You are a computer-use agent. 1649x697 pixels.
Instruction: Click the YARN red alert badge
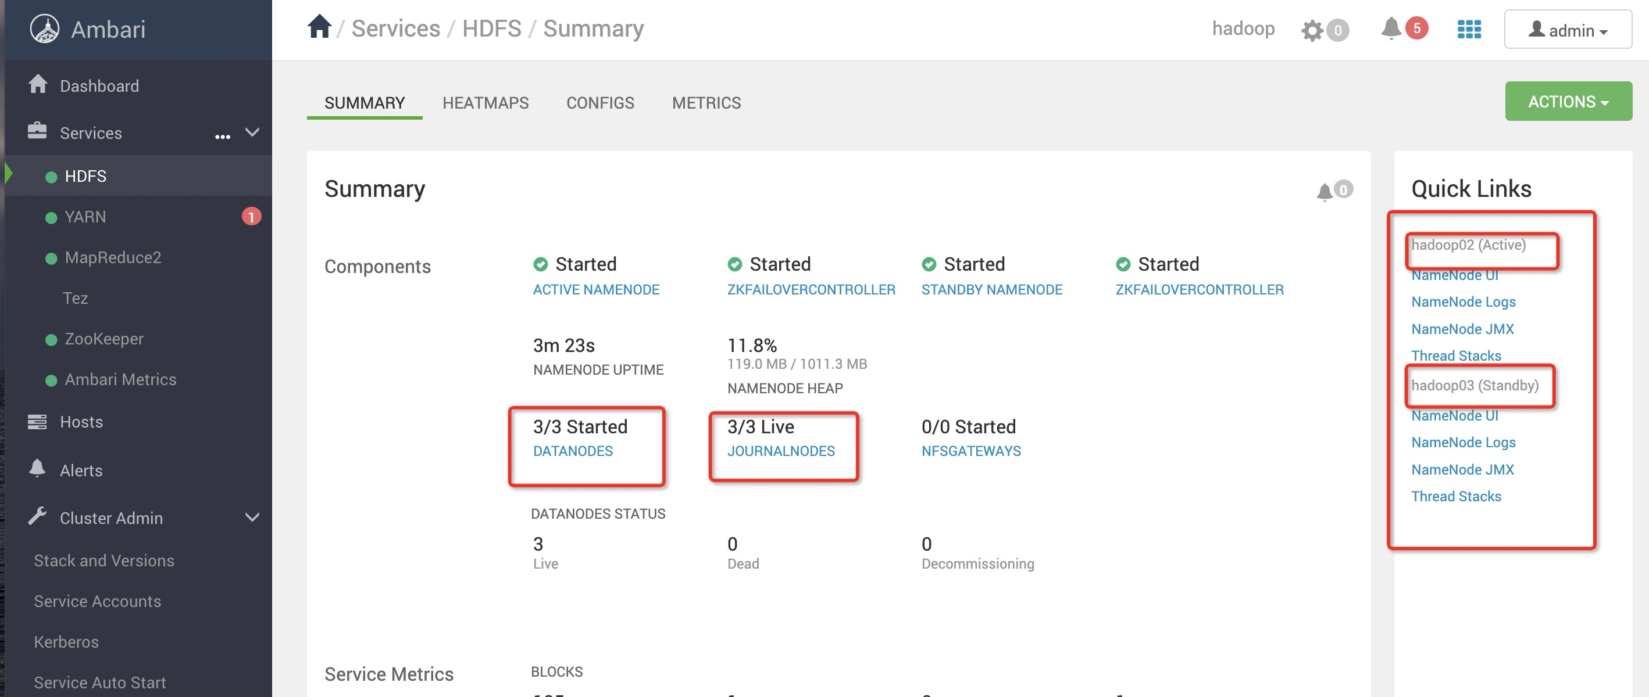(x=251, y=217)
